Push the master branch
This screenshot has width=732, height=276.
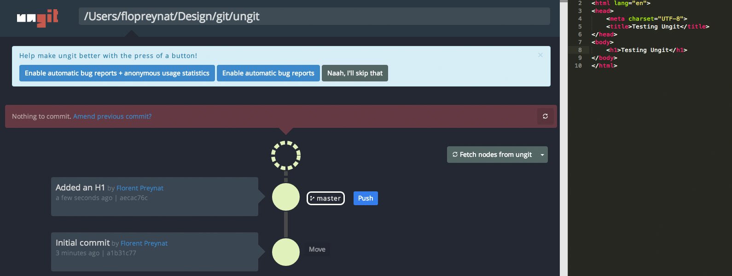[x=366, y=198]
